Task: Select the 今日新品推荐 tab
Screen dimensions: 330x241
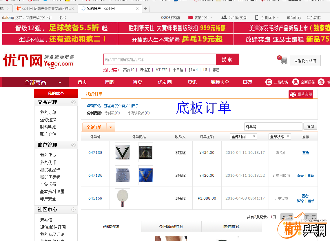Action: (171, 227)
